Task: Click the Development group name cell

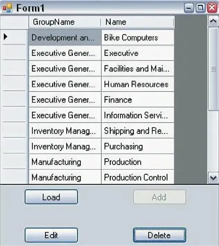Action: coord(64,37)
